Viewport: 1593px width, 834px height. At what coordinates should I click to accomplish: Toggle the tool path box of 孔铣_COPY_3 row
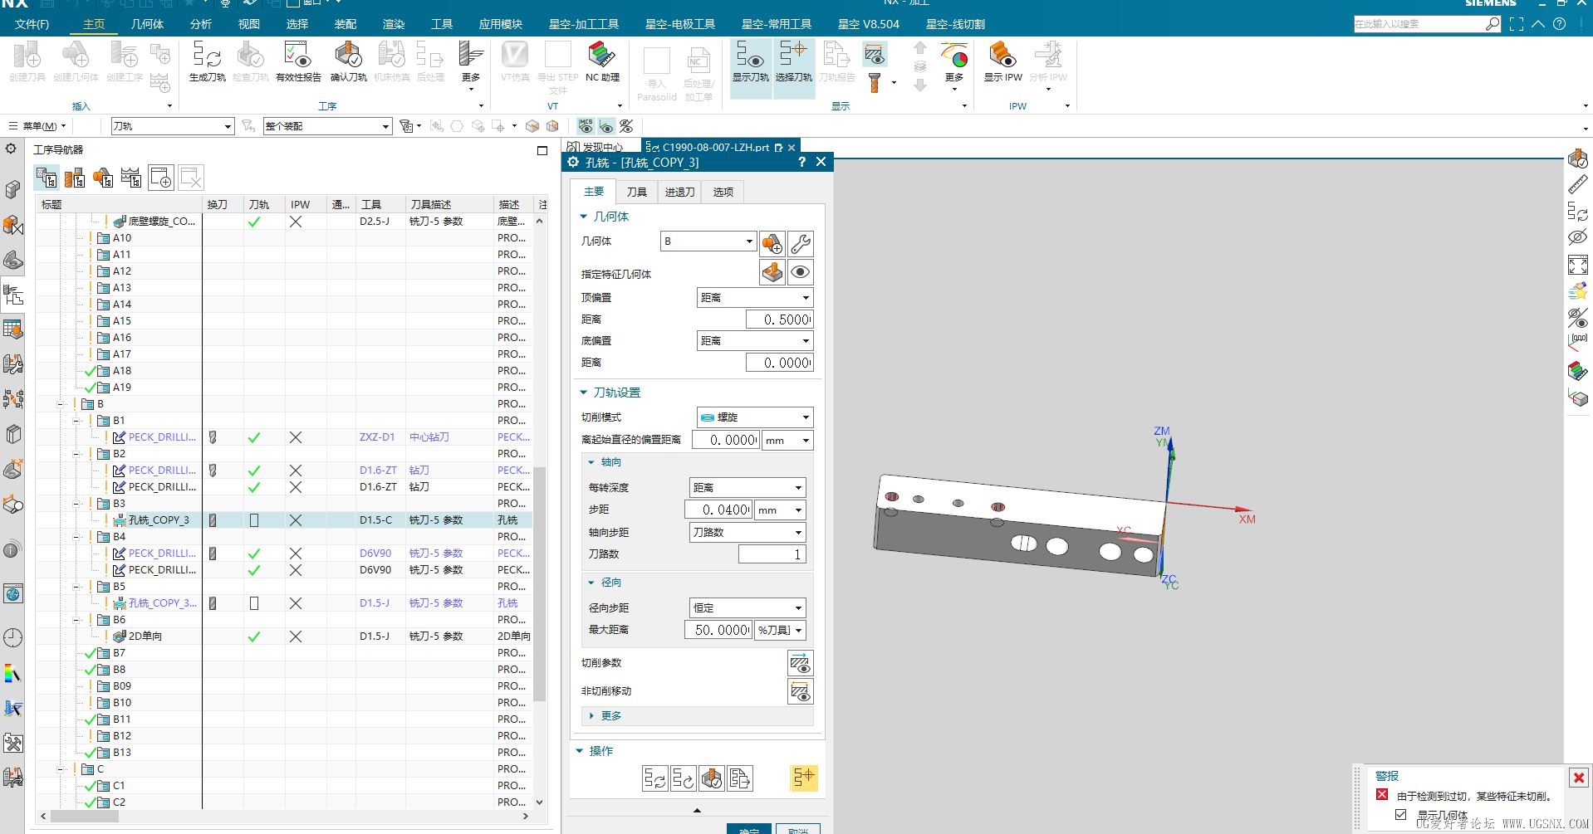pyautogui.click(x=254, y=520)
